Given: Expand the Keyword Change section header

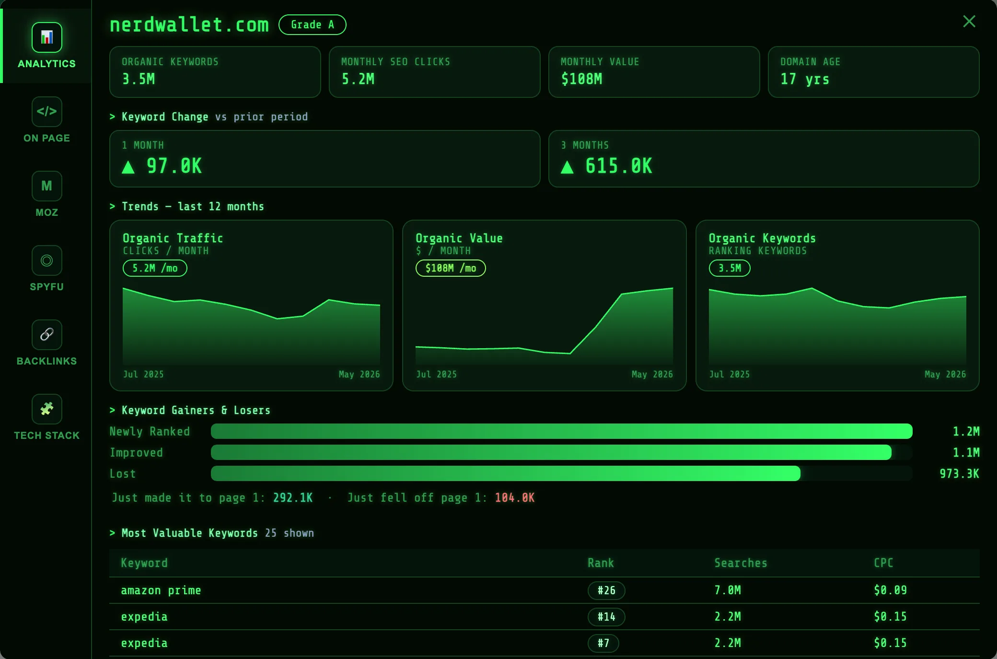Looking at the screenshot, I should 209,117.
